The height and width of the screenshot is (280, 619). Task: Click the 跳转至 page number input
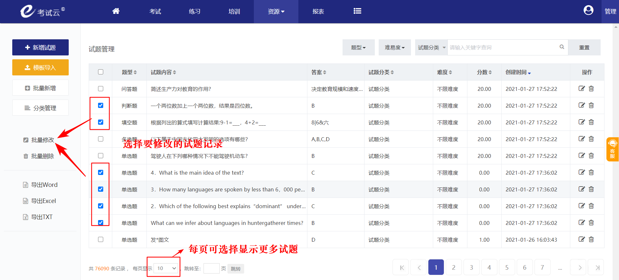click(212, 268)
